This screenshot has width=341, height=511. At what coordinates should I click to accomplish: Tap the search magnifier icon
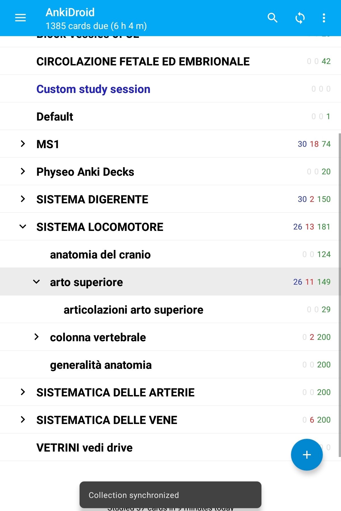pos(273,18)
